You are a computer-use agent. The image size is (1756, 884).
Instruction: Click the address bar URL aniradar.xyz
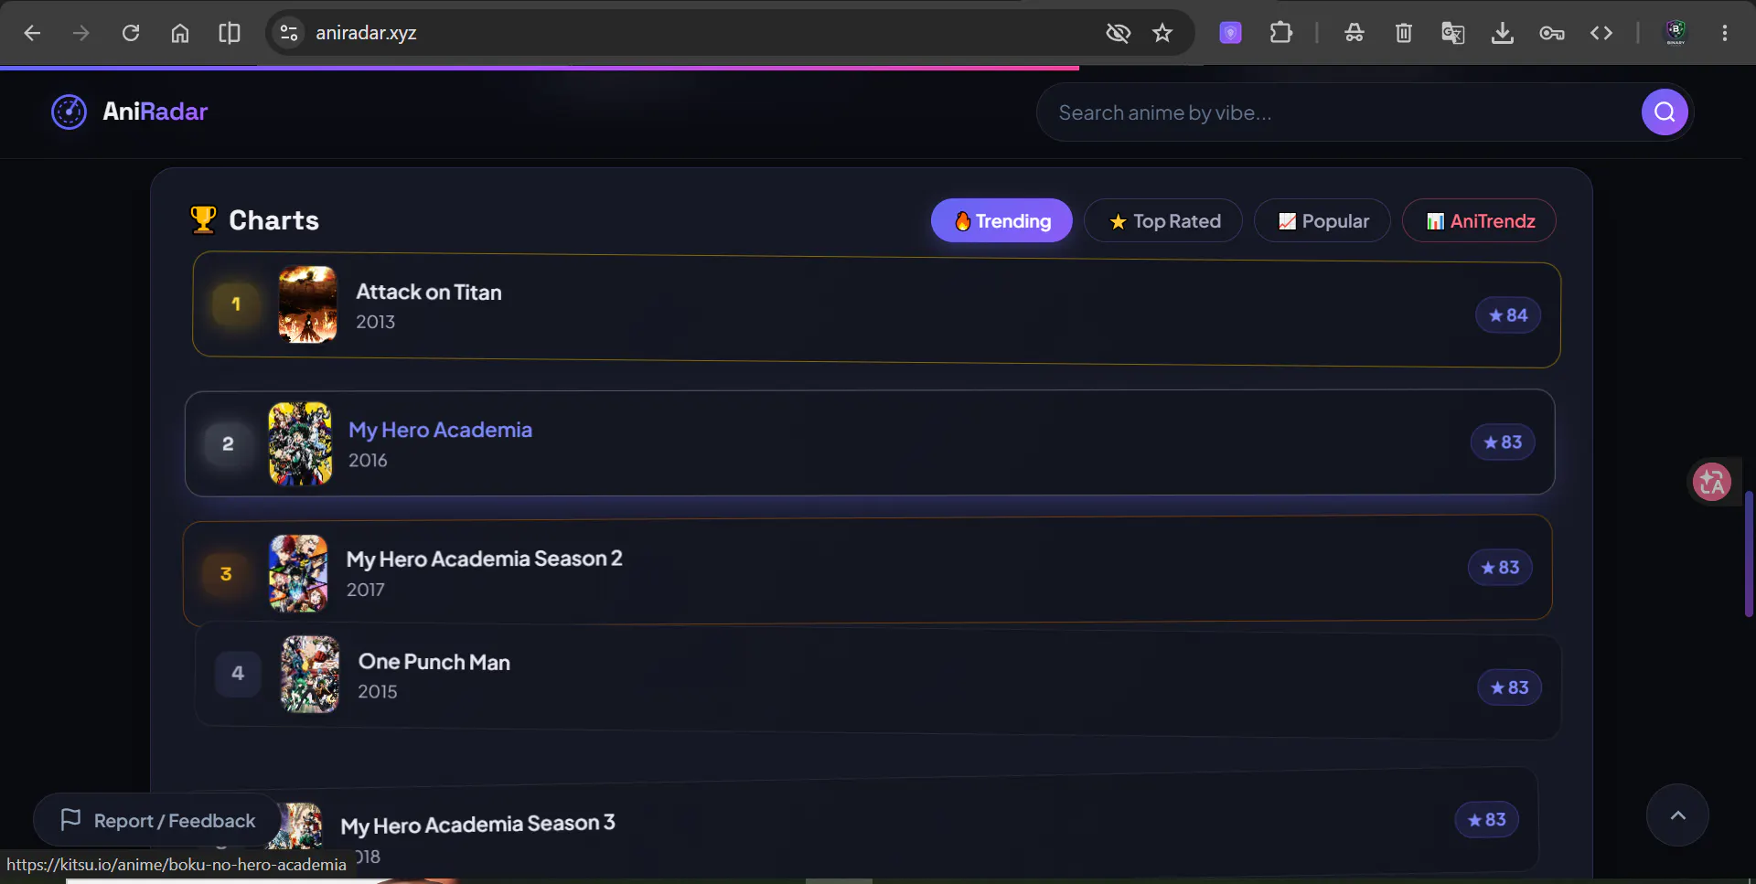click(366, 33)
